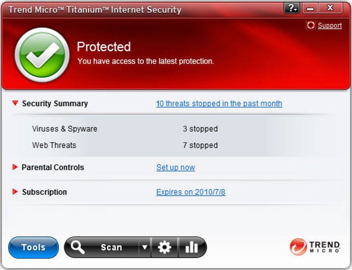The image size is (352, 270).
Task: Click the Tools button
Action: [x=33, y=247]
